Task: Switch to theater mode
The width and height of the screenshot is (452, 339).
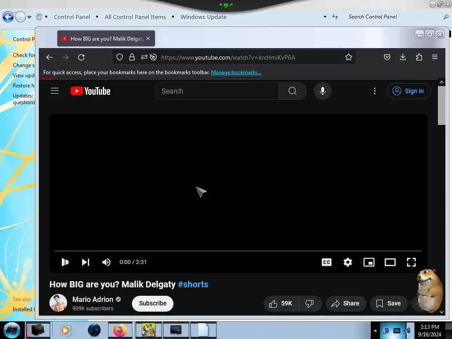Action: click(390, 262)
